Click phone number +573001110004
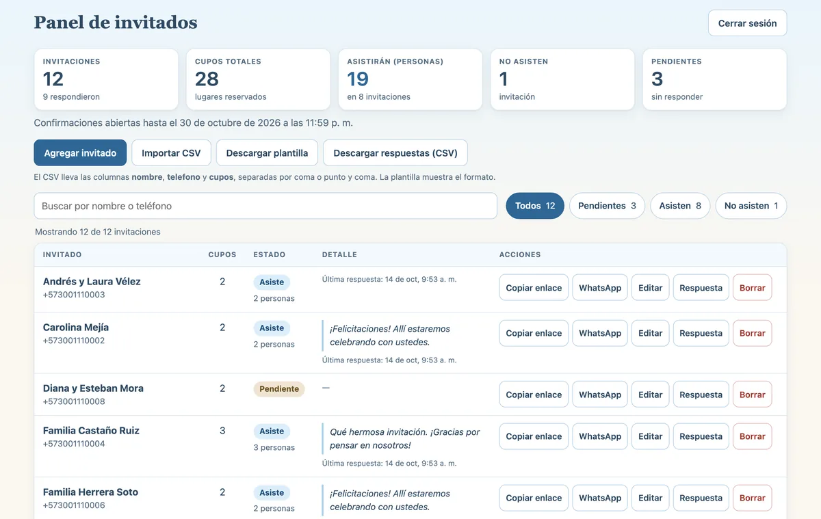 pos(74,444)
